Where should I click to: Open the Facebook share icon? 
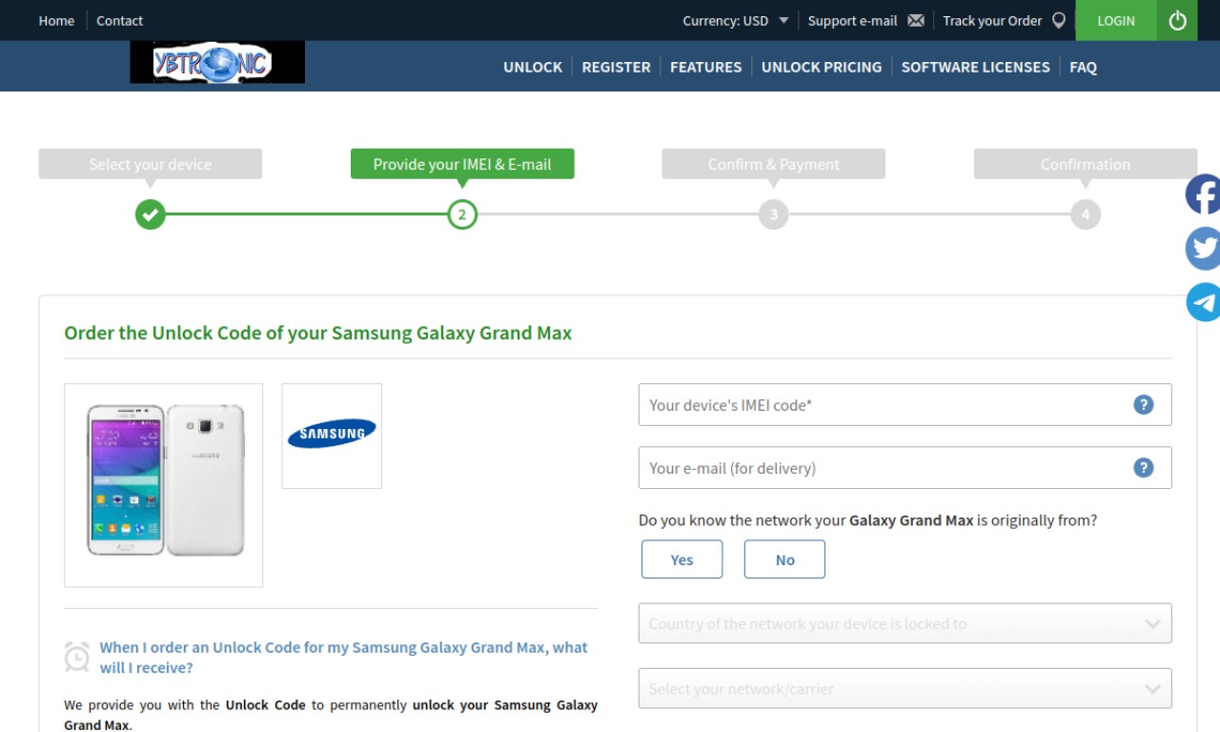(1203, 194)
